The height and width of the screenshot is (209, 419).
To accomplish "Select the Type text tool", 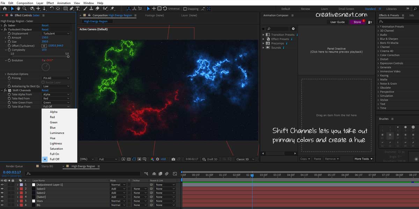I will tap(77, 8).
